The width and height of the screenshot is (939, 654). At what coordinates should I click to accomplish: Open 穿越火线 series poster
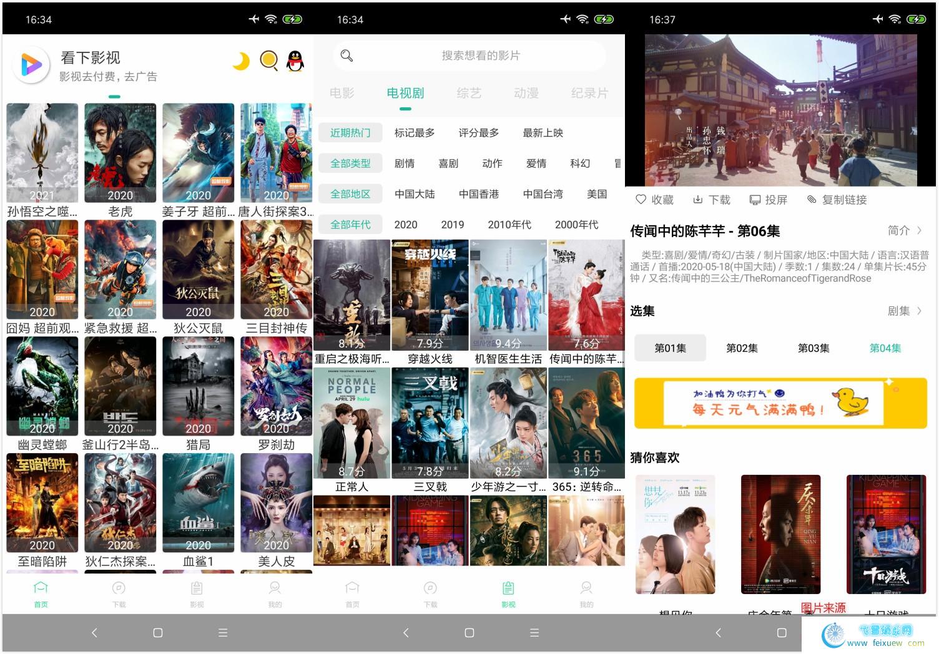click(430, 295)
